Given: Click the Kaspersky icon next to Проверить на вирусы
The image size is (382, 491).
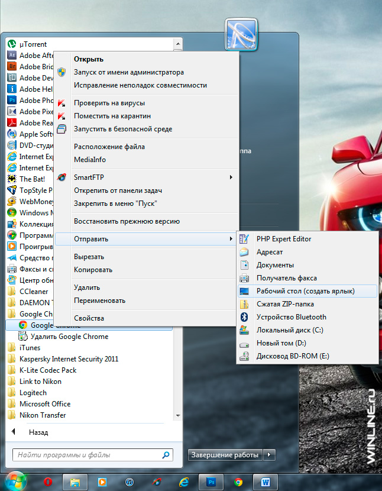Looking at the screenshot, I should pyautogui.click(x=61, y=103).
